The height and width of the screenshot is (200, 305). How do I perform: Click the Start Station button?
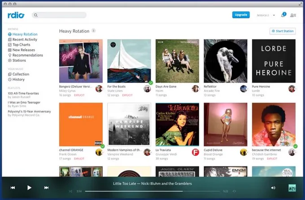283,31
